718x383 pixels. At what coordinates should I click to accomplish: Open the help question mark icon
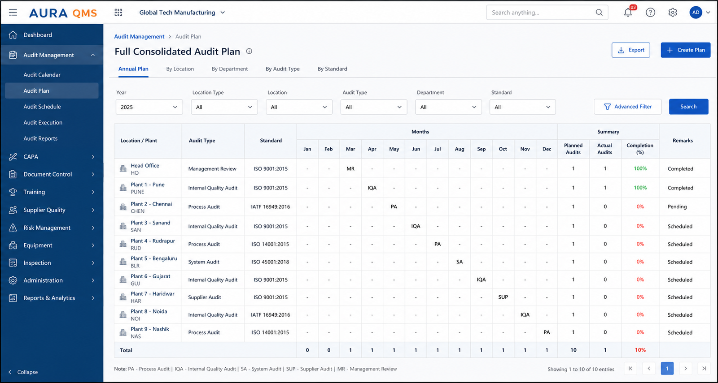(650, 13)
